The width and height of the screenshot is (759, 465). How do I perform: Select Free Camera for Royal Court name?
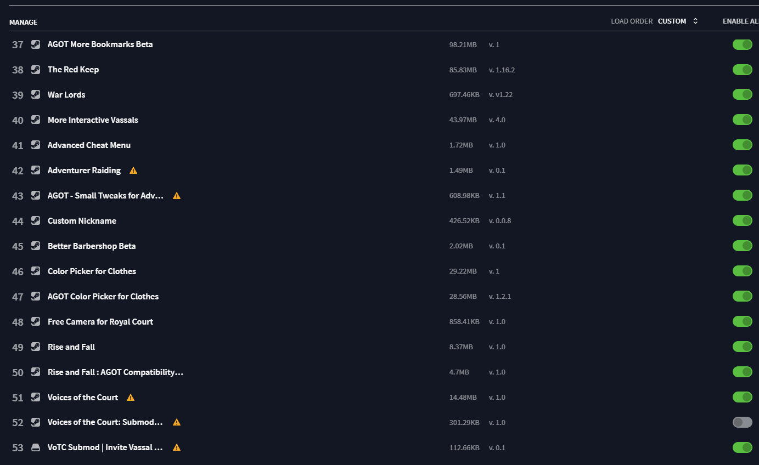(x=100, y=322)
